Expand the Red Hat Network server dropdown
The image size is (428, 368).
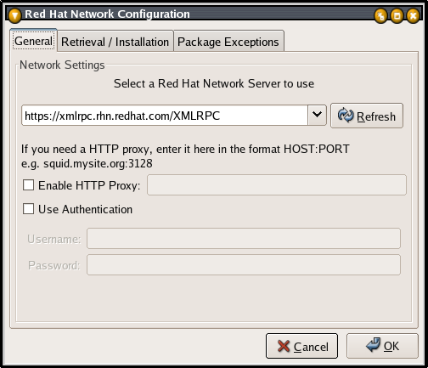point(317,115)
